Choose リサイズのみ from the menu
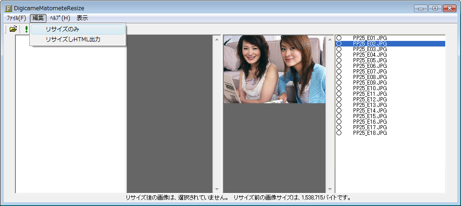 coord(78,29)
